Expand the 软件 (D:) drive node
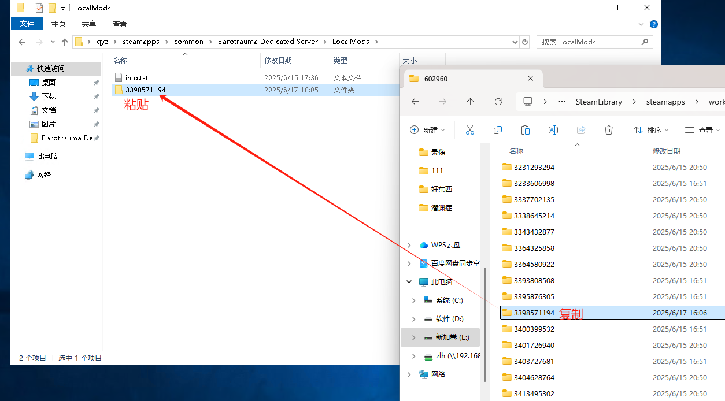The image size is (725, 401). coord(413,319)
